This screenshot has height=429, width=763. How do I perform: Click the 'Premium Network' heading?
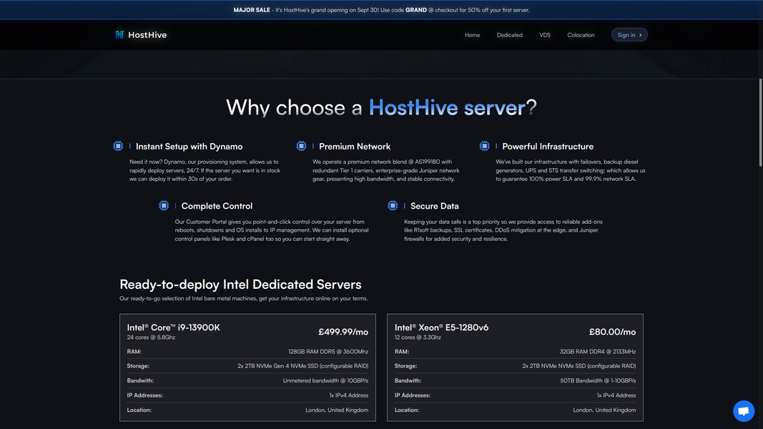click(x=355, y=147)
